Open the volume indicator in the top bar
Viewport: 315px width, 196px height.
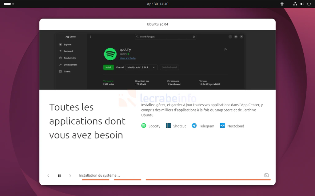(302, 4)
